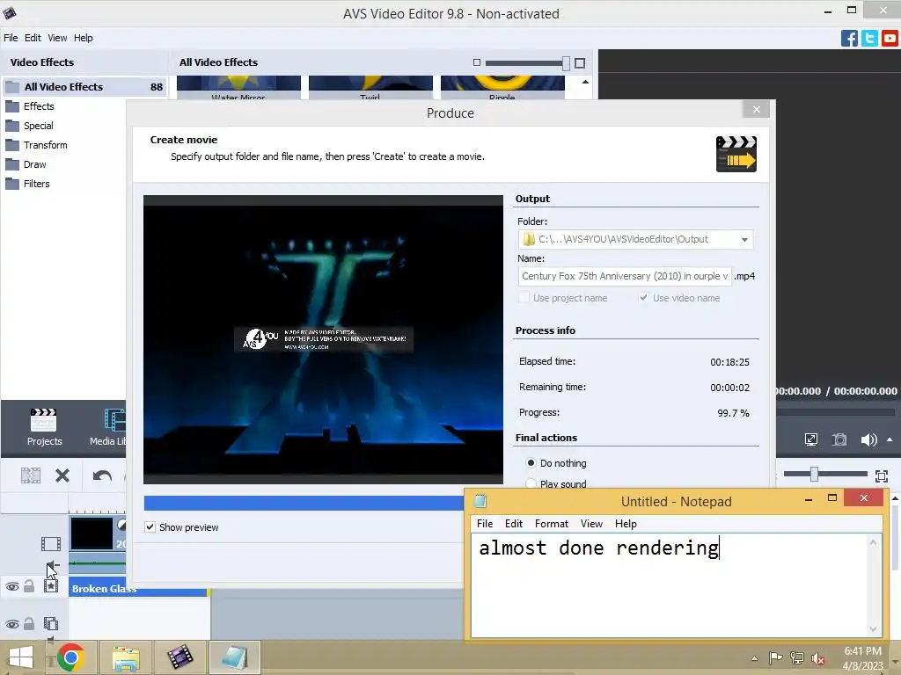Select the Draw folder
This screenshot has width=901, height=675.
[34, 164]
